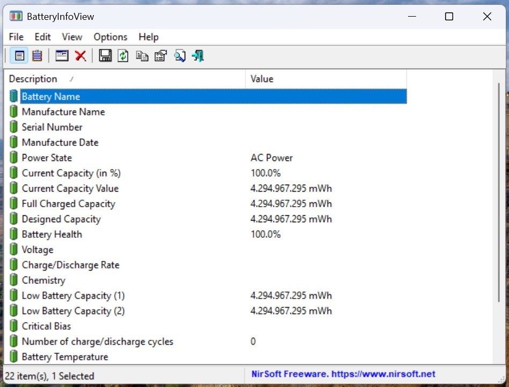Click the battery icon beside Power State
This screenshot has width=509, height=387.
click(x=13, y=158)
